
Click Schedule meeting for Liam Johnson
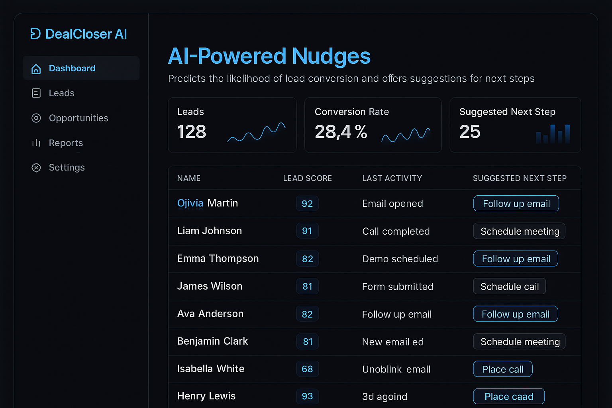[519, 231]
